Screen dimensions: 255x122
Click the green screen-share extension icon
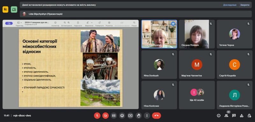(14, 10)
